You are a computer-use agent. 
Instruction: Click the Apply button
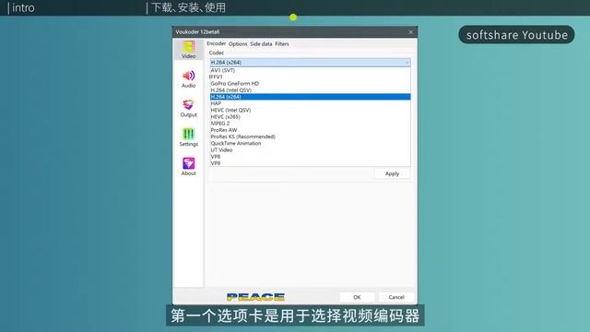click(392, 173)
